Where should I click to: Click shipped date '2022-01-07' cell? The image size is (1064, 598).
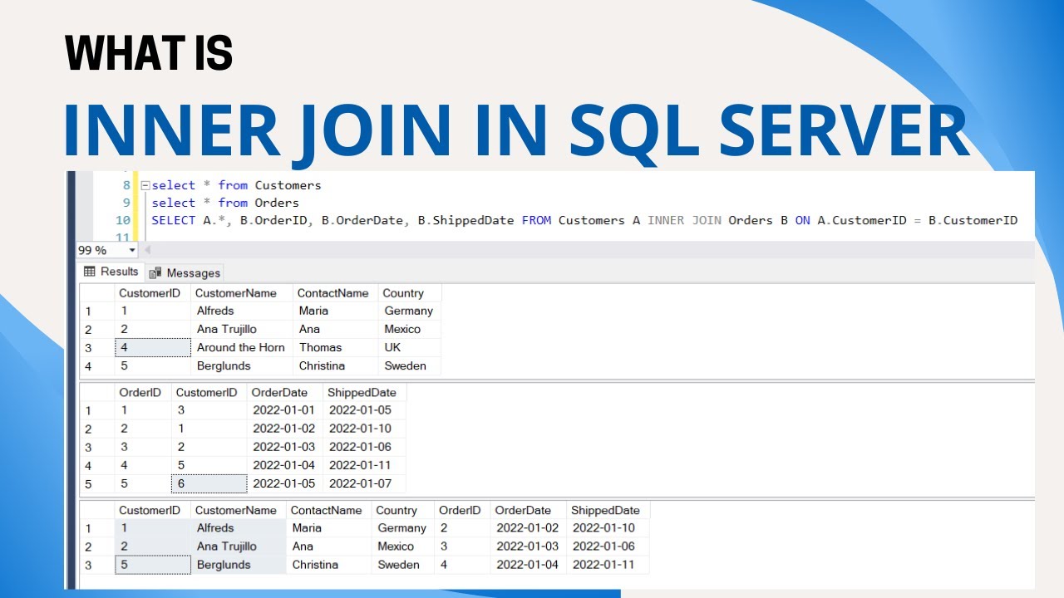364,483
